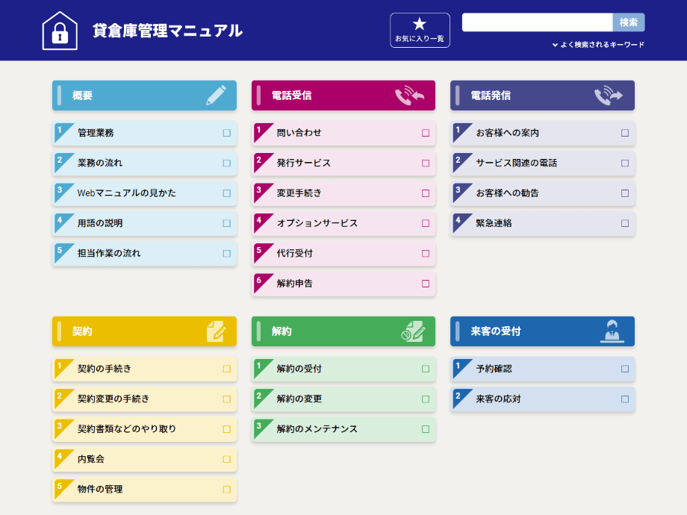Tick the checkbox next to 問い合わせ
This screenshot has width=687, height=515.
(x=426, y=133)
